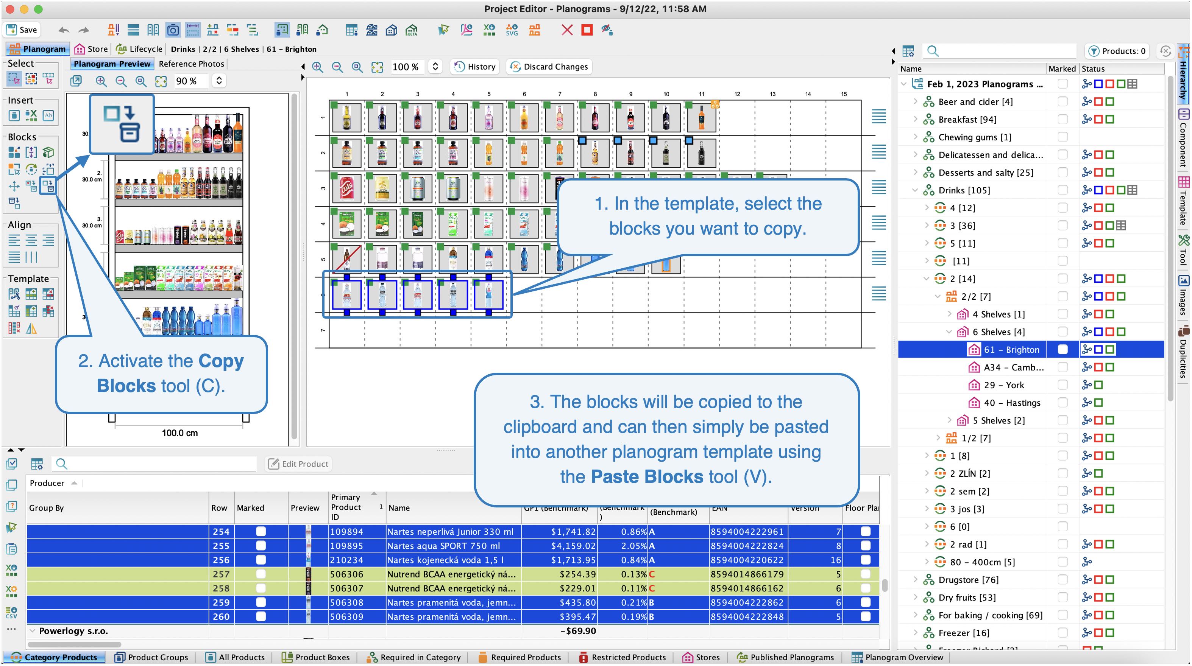Collapse the Powerlogy s.r.o. group row
Viewport: 1192px width, 666px height.
33,630
